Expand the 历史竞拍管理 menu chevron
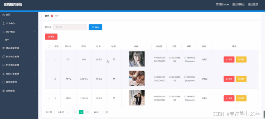The image size is (265, 119). coord(34,65)
